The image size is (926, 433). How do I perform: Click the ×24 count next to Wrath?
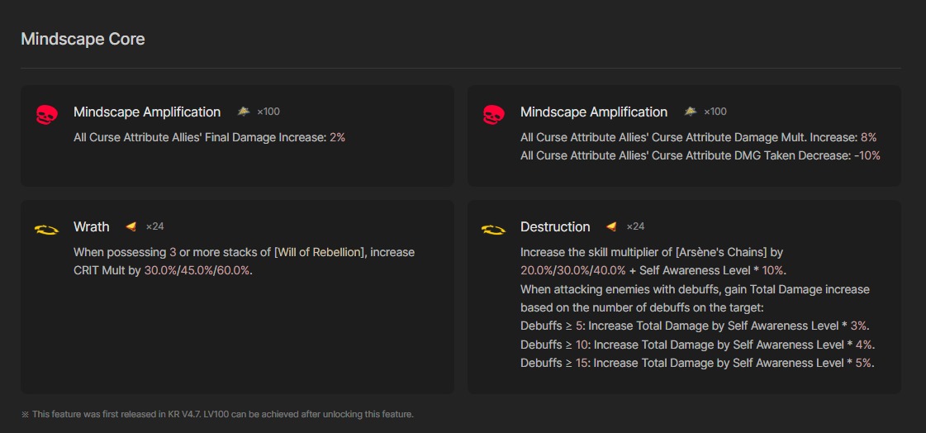tap(155, 226)
